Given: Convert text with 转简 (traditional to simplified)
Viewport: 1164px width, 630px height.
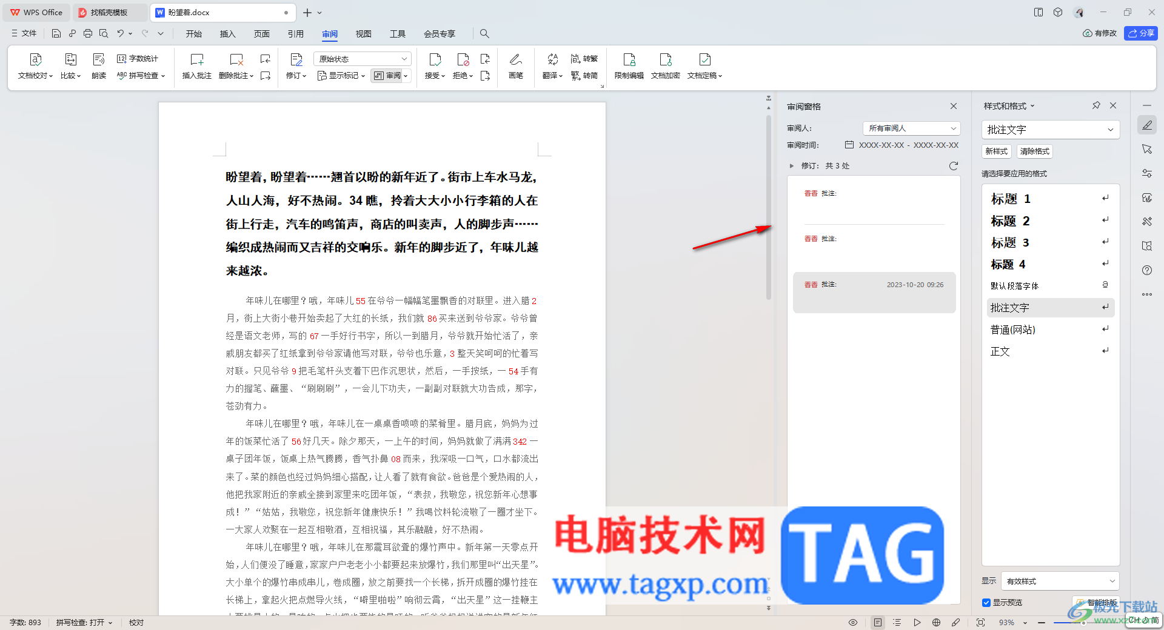Looking at the screenshot, I should pos(584,76).
